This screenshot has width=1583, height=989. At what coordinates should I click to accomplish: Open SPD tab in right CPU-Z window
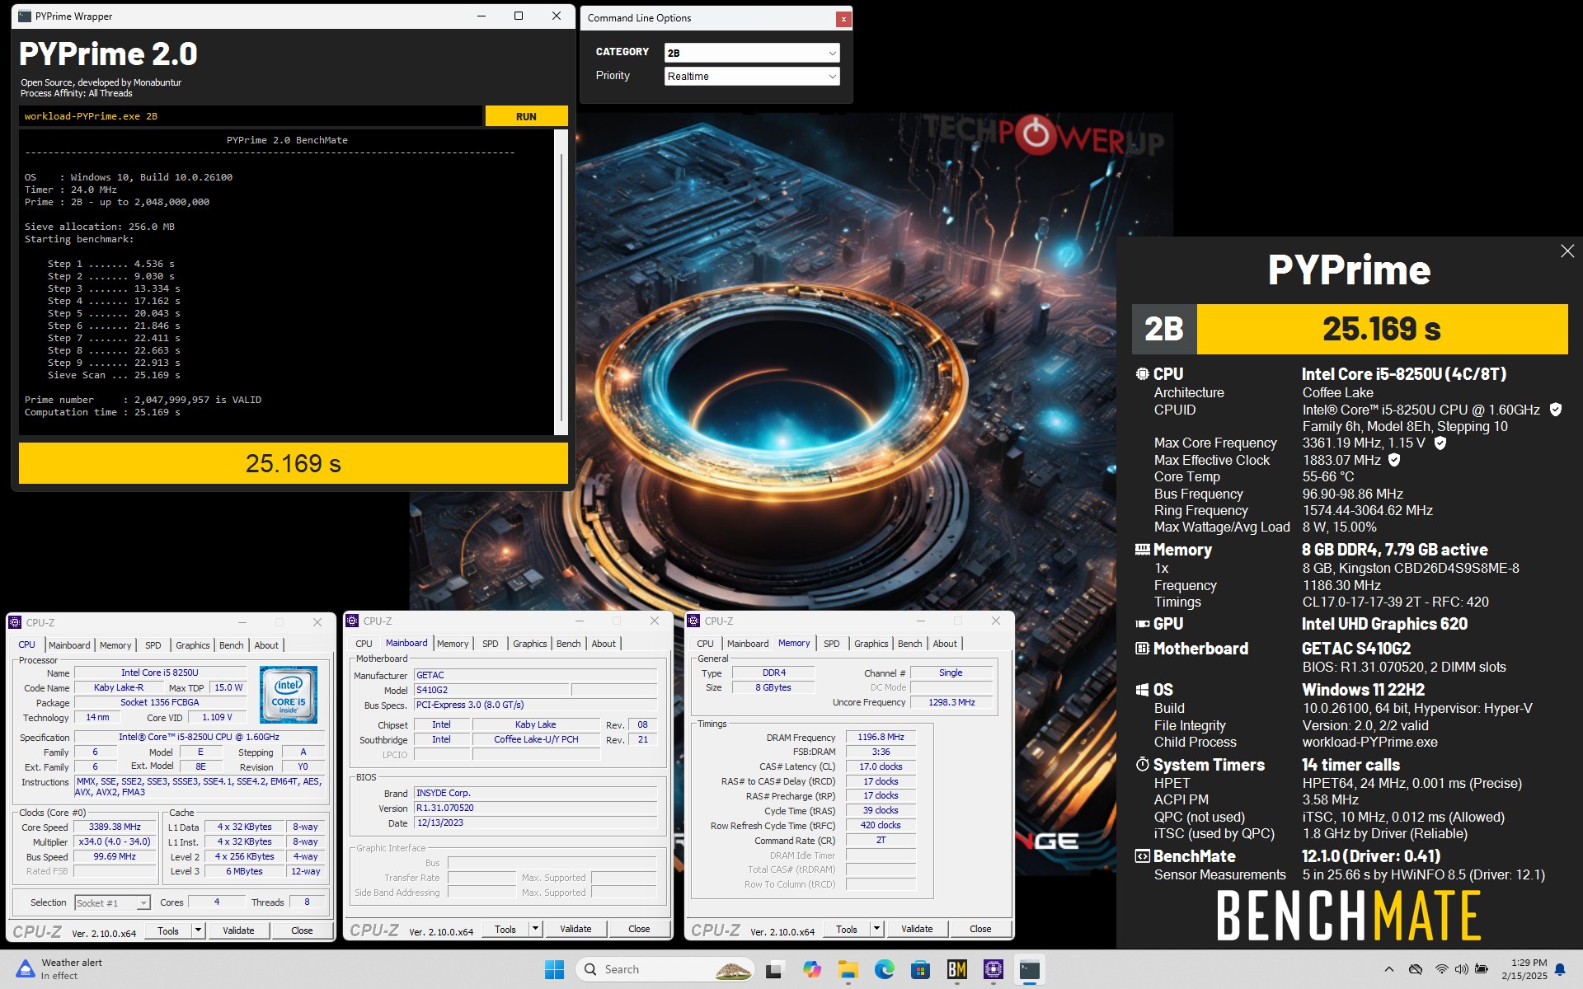(831, 644)
